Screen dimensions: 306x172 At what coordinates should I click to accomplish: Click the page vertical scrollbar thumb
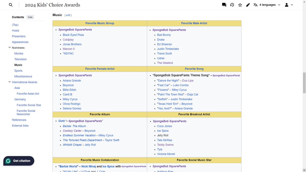click(304, 83)
